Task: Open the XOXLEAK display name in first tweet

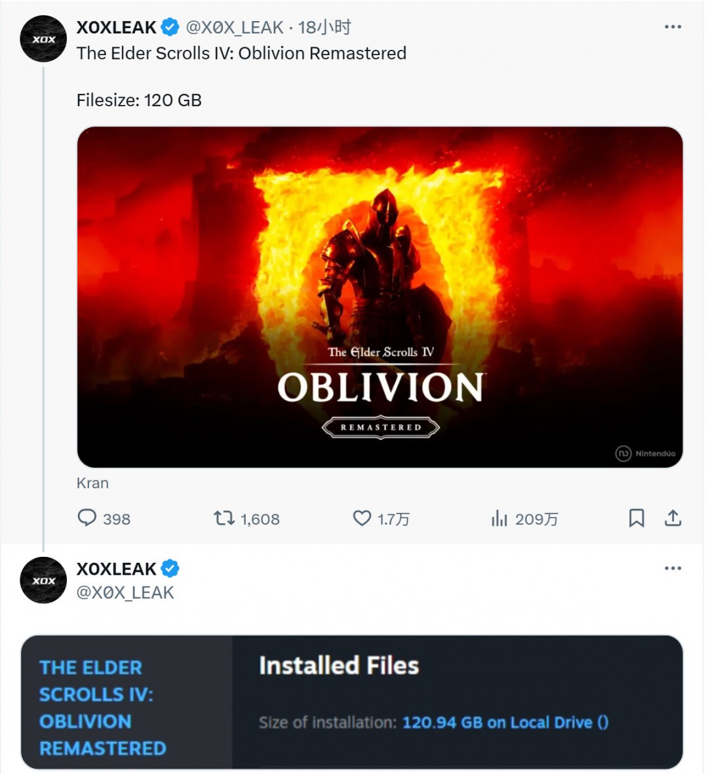Action: [x=117, y=27]
